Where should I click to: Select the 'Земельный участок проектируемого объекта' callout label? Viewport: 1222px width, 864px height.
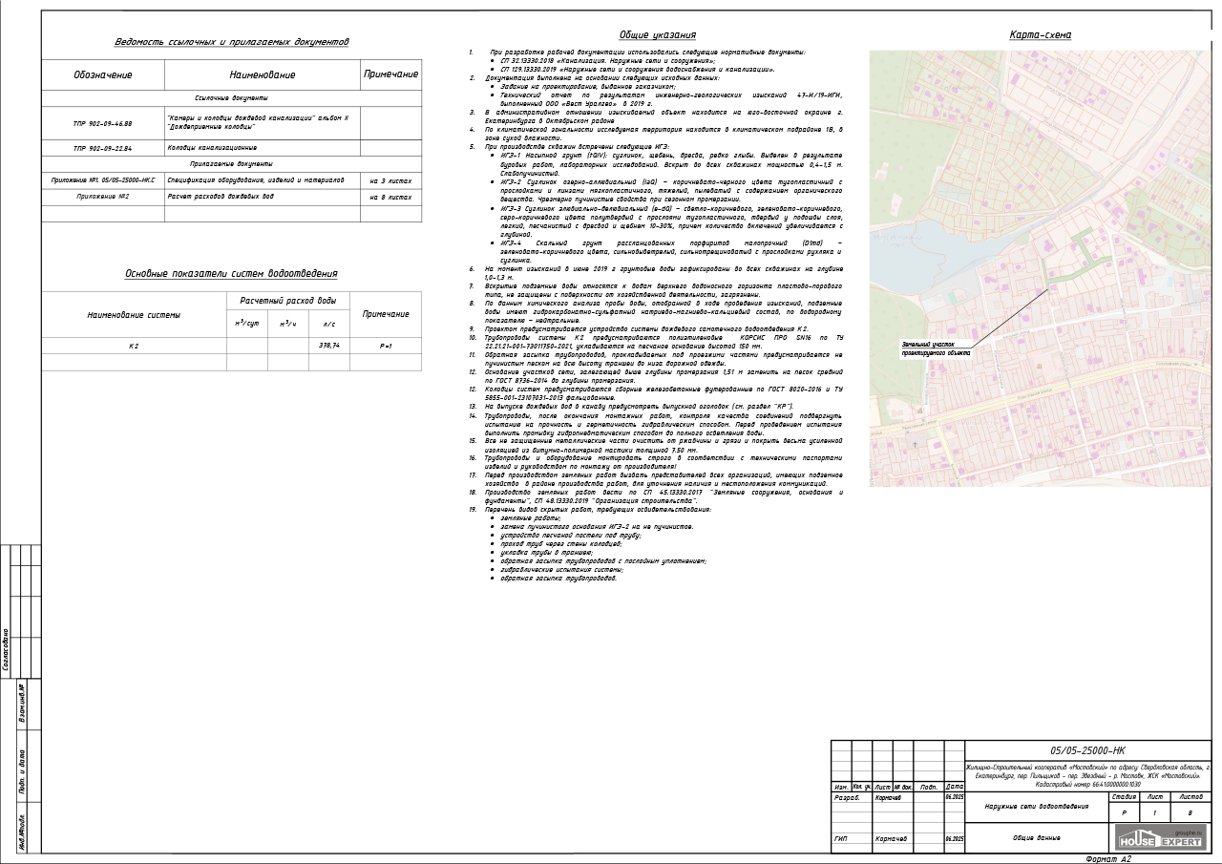pos(936,348)
